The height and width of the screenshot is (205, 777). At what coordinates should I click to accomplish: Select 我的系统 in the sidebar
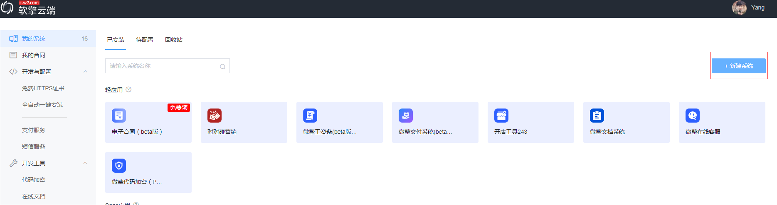coord(48,39)
